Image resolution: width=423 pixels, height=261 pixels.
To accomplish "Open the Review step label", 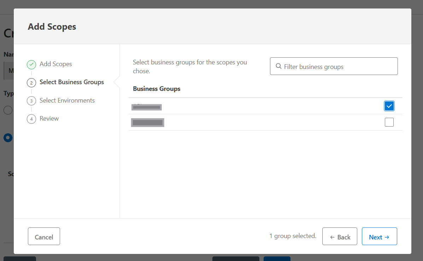I will pyautogui.click(x=49, y=118).
